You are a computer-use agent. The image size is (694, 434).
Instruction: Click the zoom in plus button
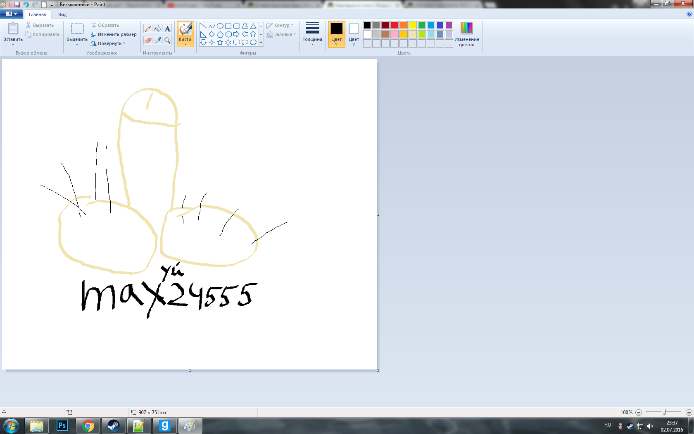689,413
